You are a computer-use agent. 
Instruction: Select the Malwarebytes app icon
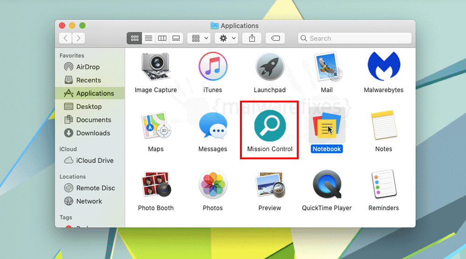[x=384, y=66]
